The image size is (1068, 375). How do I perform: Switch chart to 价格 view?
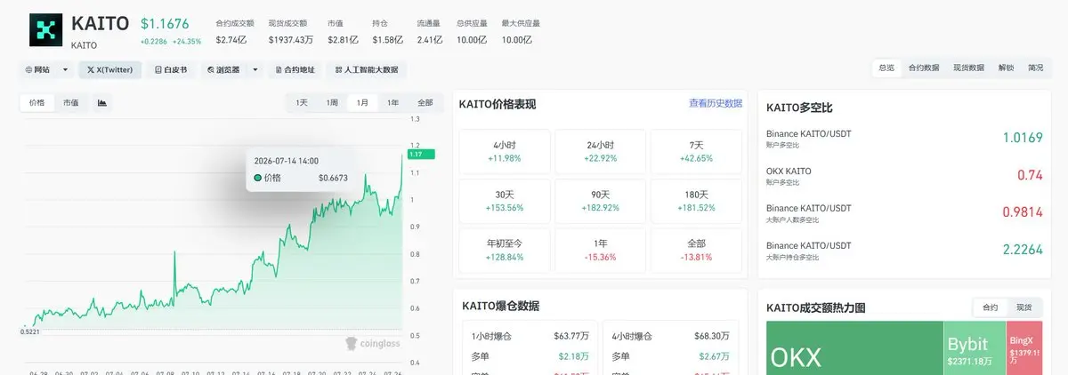(37, 103)
